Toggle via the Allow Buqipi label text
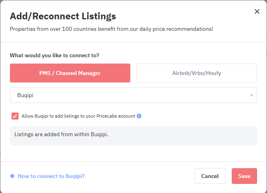267x193 pixels. click(78, 116)
